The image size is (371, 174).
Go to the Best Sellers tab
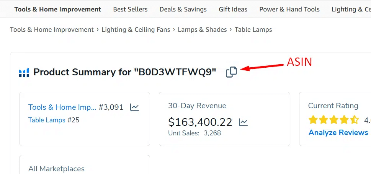(x=130, y=9)
